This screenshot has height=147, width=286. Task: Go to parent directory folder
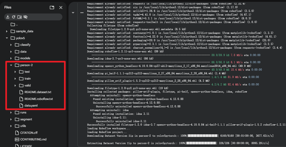pyautogui.click(x=13, y=25)
